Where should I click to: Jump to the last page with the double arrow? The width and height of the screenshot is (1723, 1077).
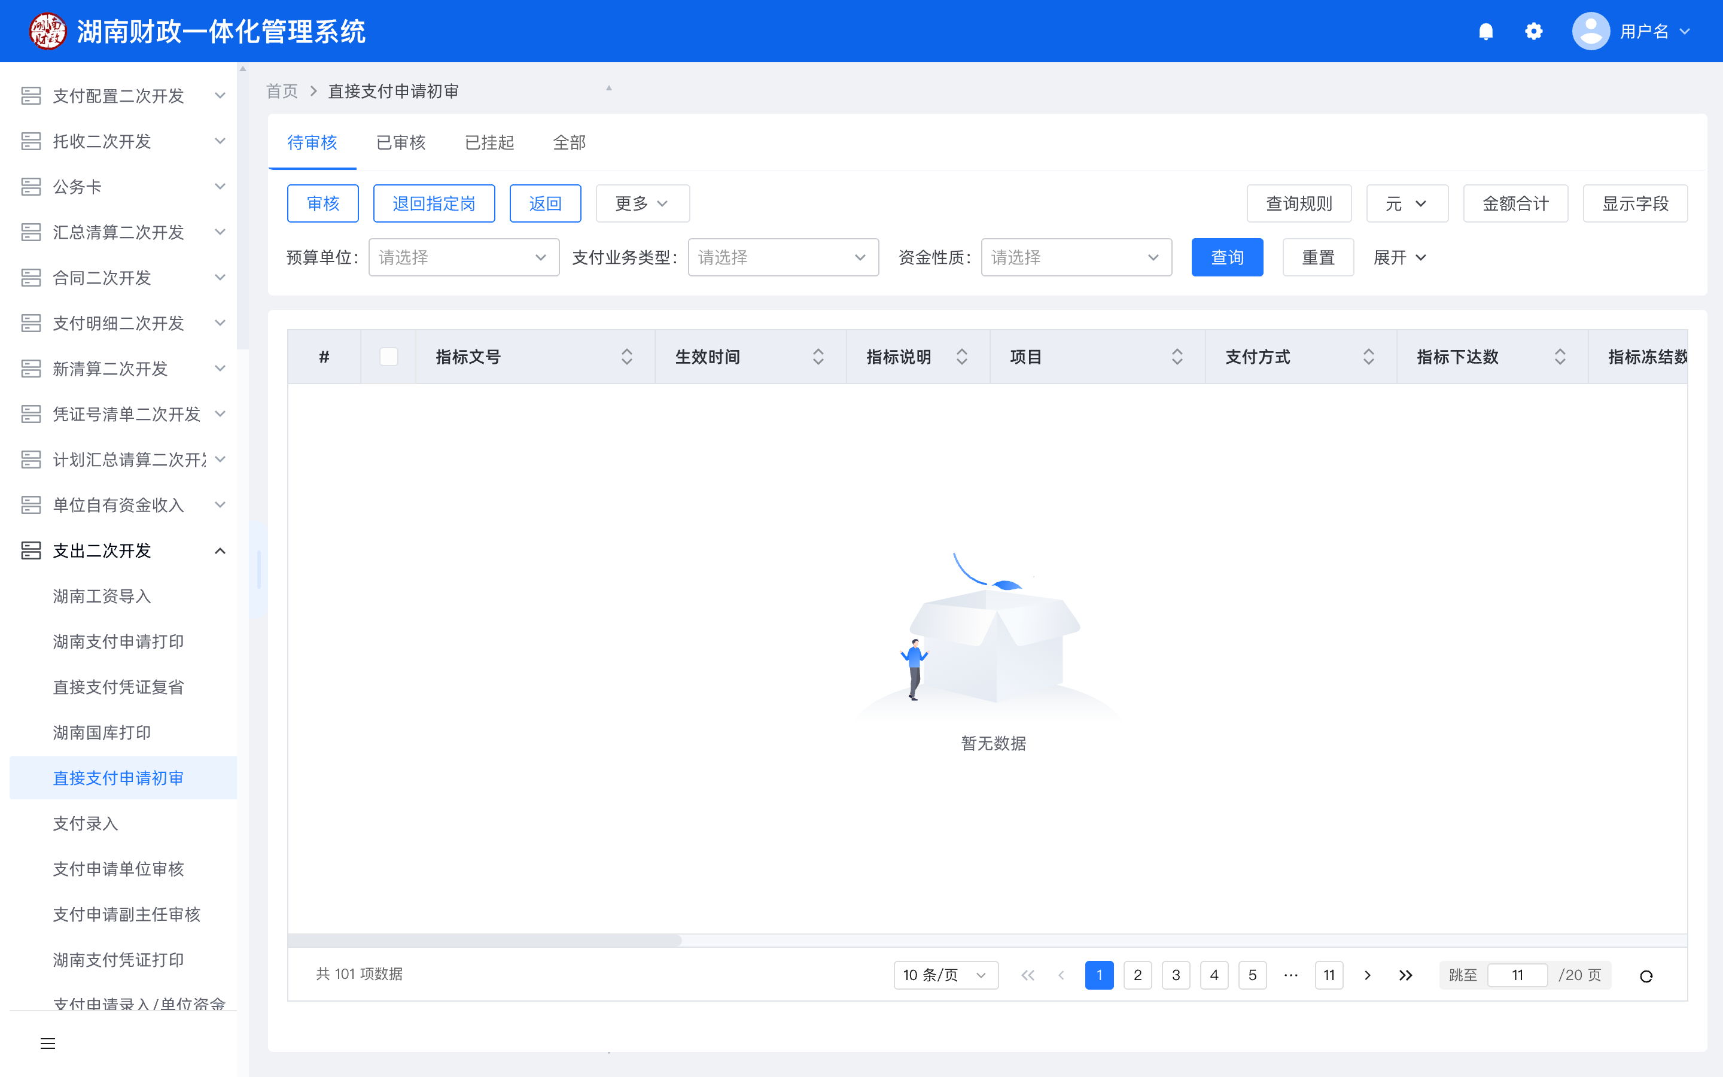click(1405, 975)
